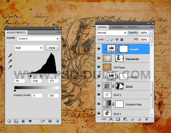Add a layer mask
This screenshot has height=133, width=171.
coord(118,119)
